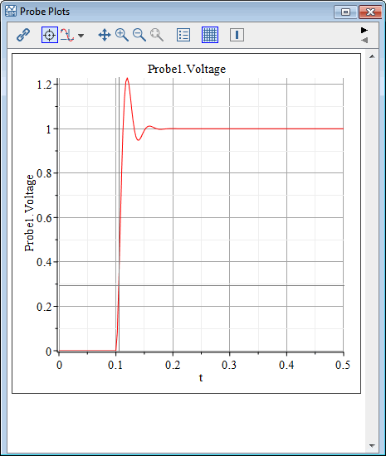Open the curve style dropdown arrow
386x456 pixels.
click(81, 36)
